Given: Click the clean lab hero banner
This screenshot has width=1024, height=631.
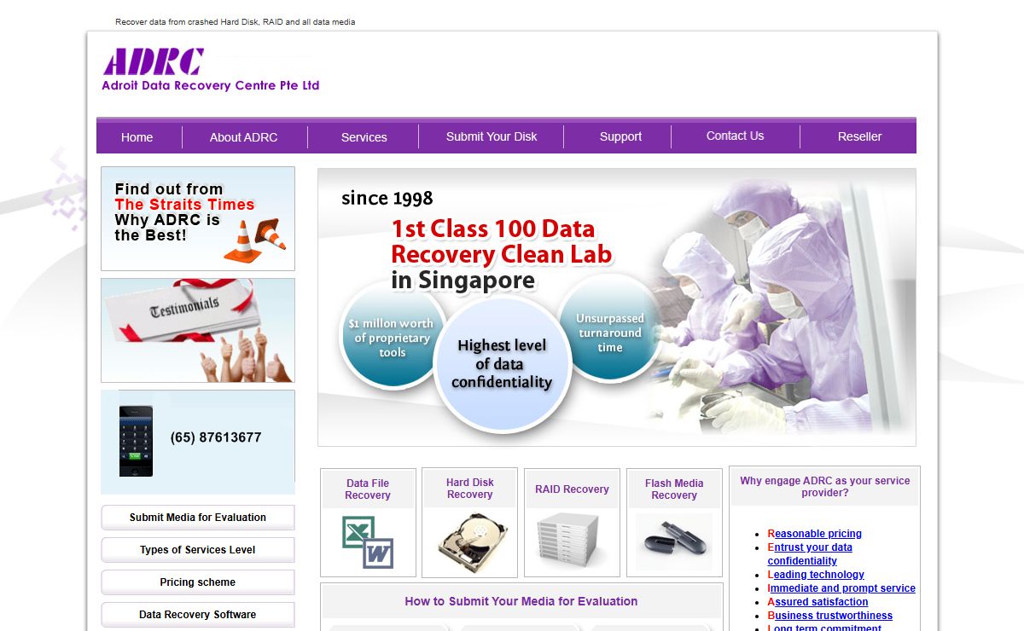Looking at the screenshot, I should point(617,307).
